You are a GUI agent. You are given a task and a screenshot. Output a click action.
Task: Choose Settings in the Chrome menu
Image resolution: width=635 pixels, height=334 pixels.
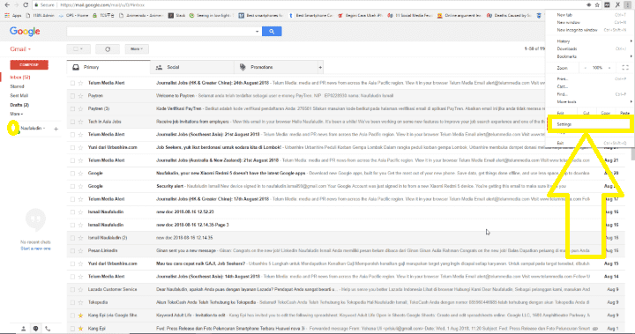click(589, 124)
